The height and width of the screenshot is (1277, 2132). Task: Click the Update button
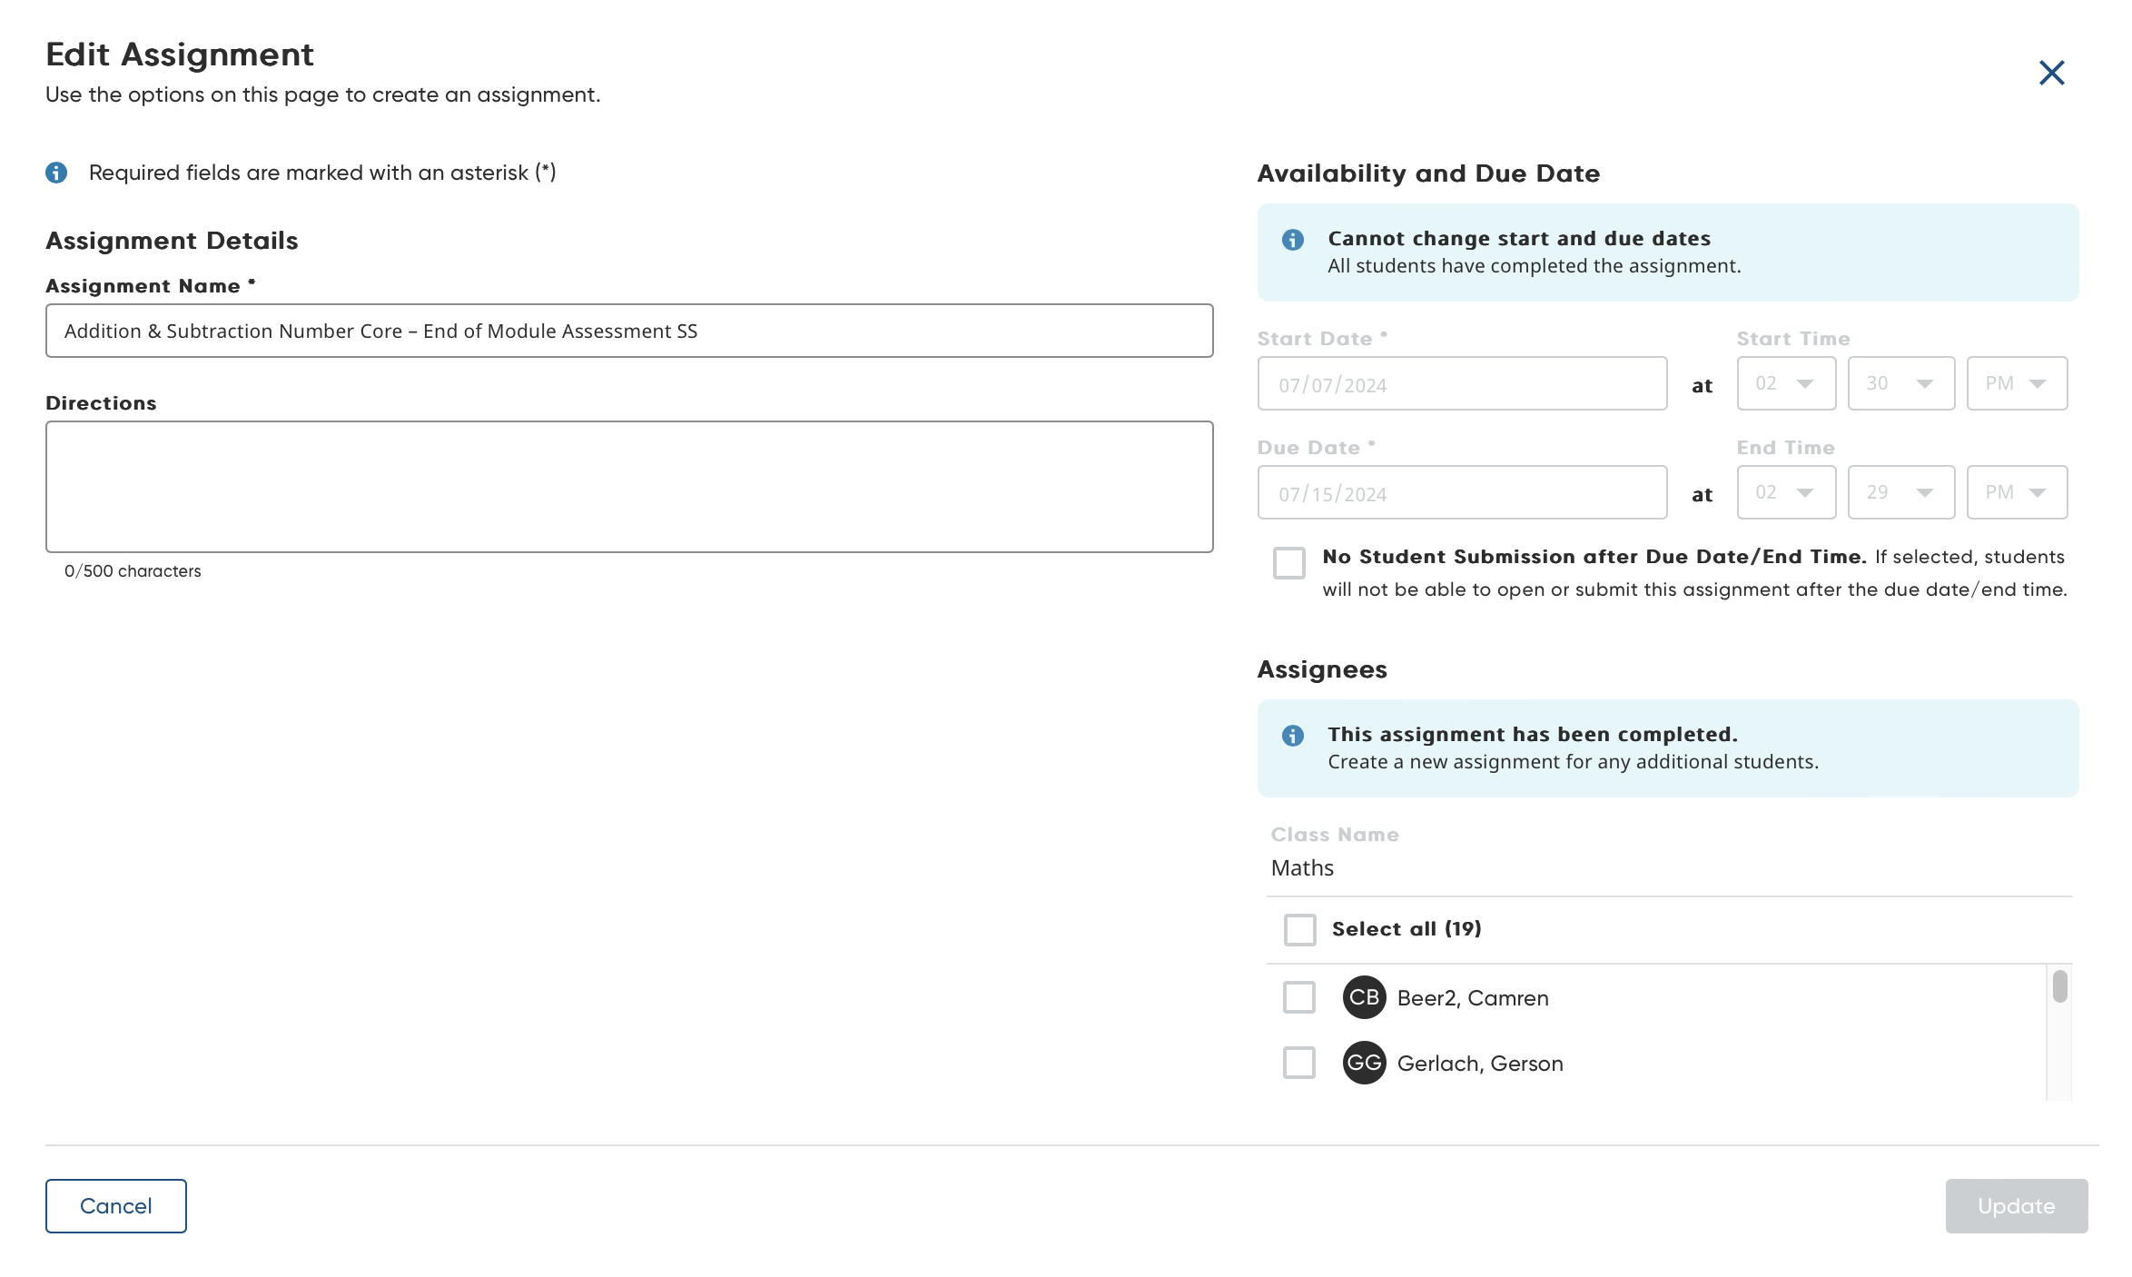point(2016,1206)
